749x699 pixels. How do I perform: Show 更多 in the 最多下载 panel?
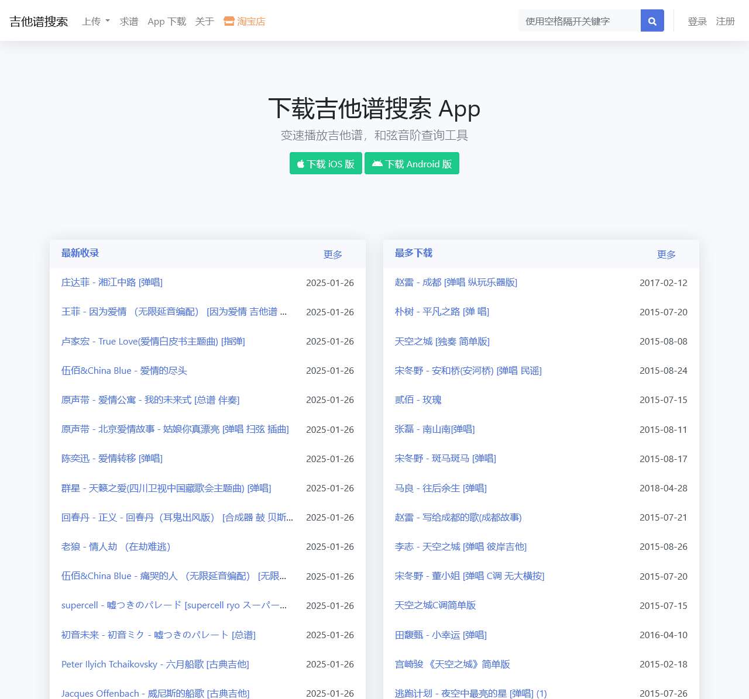666,254
